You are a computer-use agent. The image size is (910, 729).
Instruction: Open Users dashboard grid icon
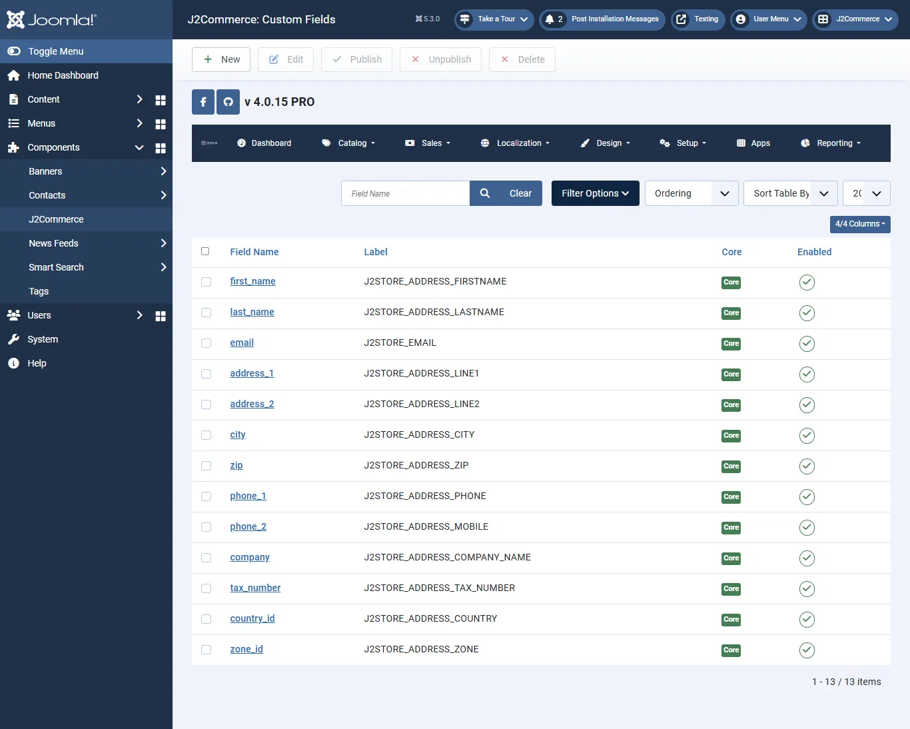[x=161, y=316]
